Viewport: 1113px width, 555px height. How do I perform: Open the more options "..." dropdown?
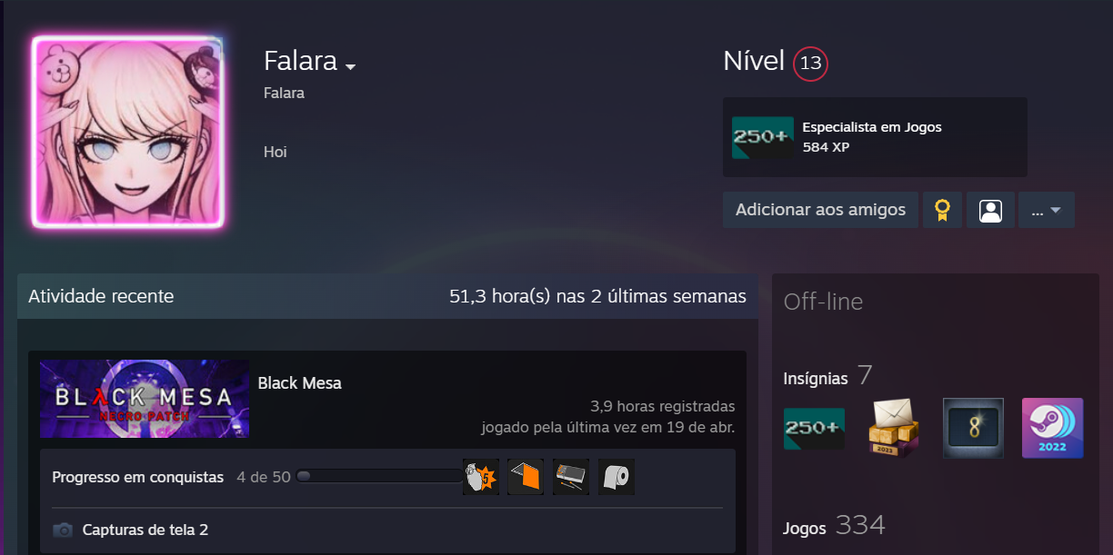tap(1047, 210)
